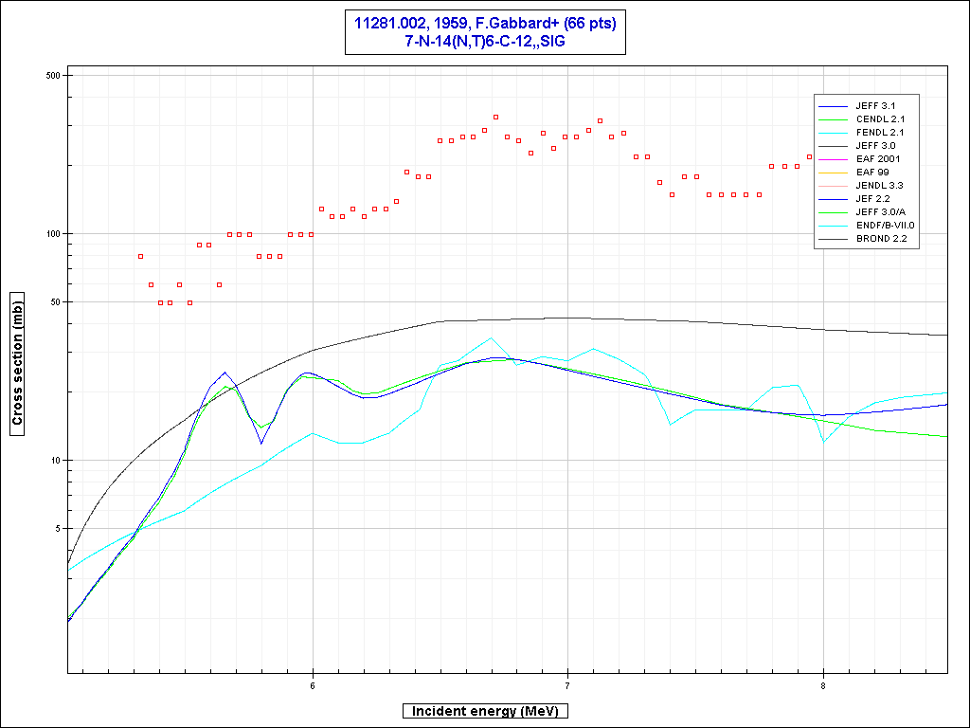Viewport: 970px width, 728px height.
Task: Select the 7-N-14(N,T)6-C-12,,SIG reaction subtitle
Action: pyautogui.click(x=485, y=42)
